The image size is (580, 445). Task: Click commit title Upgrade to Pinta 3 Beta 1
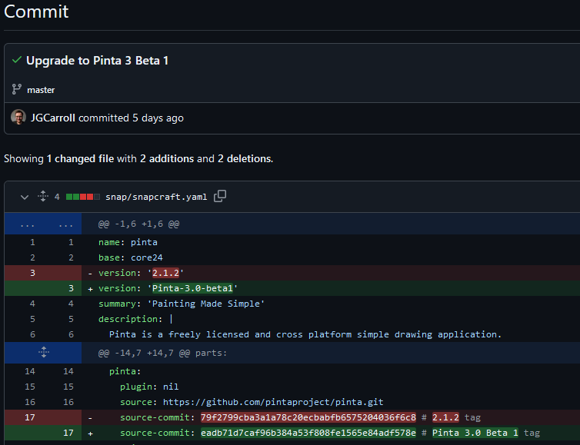point(97,61)
